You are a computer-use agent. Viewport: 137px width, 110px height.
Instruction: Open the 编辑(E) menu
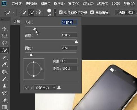[x=32, y=4]
